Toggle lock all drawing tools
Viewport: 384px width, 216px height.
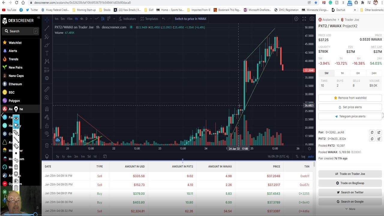click(x=47, y=126)
